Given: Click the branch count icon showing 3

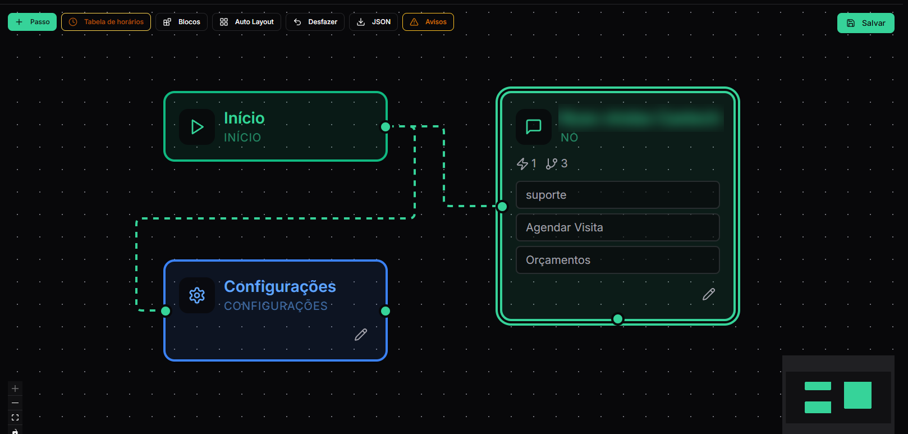Looking at the screenshot, I should (x=552, y=163).
